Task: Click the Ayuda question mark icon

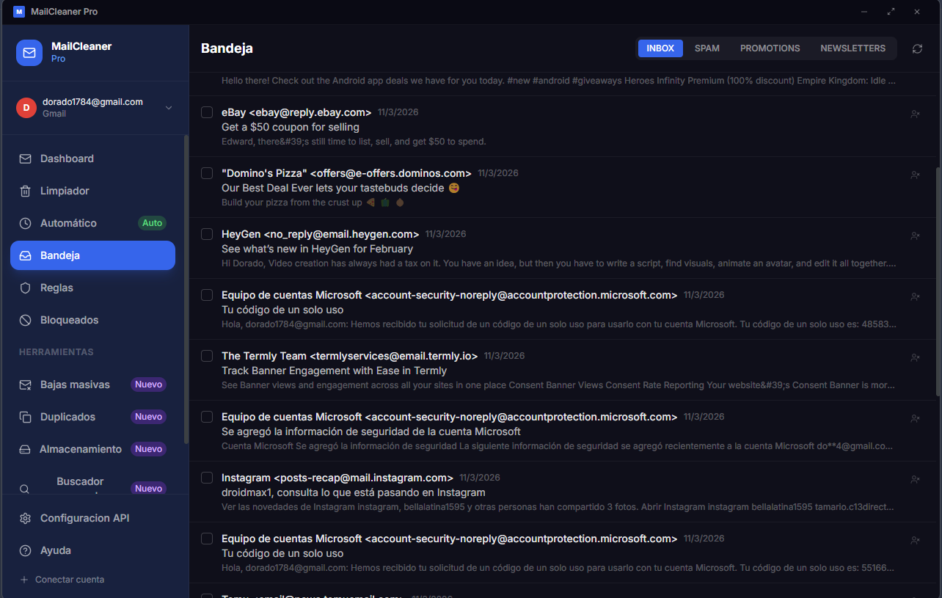Action: [x=25, y=550]
